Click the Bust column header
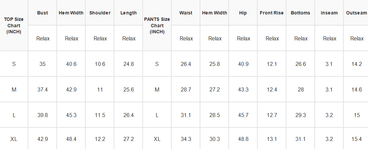This screenshot has height=149, width=368. point(43,13)
